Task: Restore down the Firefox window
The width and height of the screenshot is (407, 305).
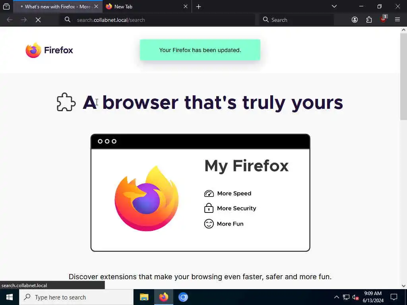Action: pyautogui.click(x=380, y=6)
